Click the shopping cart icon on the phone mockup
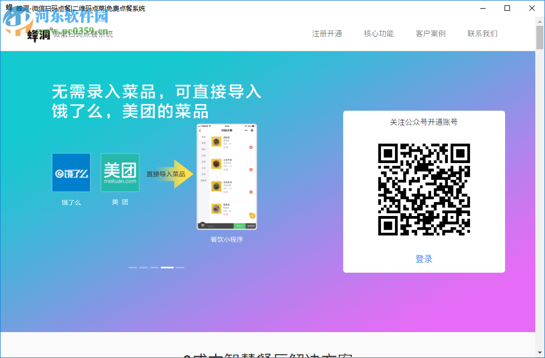 pos(202,225)
